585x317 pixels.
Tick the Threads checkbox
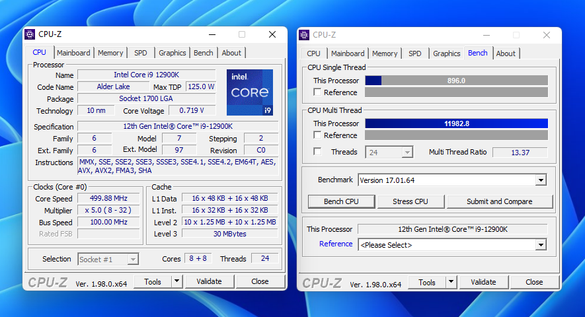(317, 151)
